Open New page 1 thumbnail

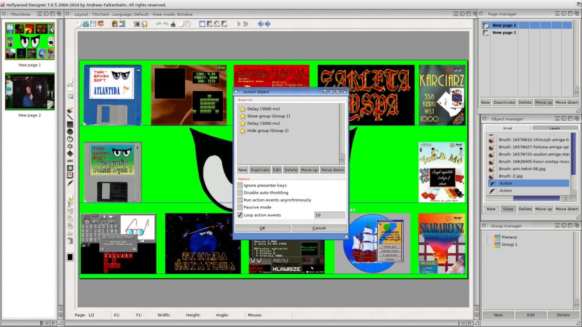[x=30, y=41]
